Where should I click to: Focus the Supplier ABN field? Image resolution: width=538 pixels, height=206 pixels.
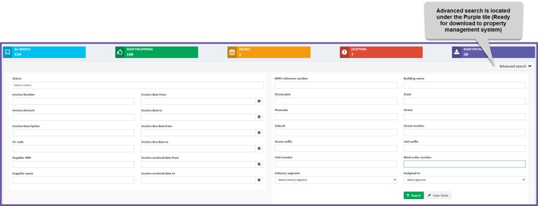[73, 164]
